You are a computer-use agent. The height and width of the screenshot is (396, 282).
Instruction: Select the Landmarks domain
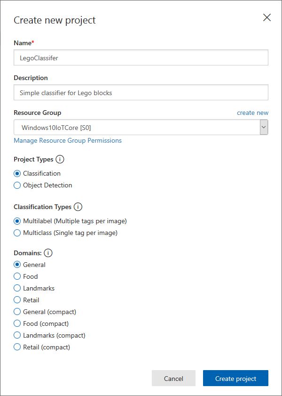coord(17,288)
